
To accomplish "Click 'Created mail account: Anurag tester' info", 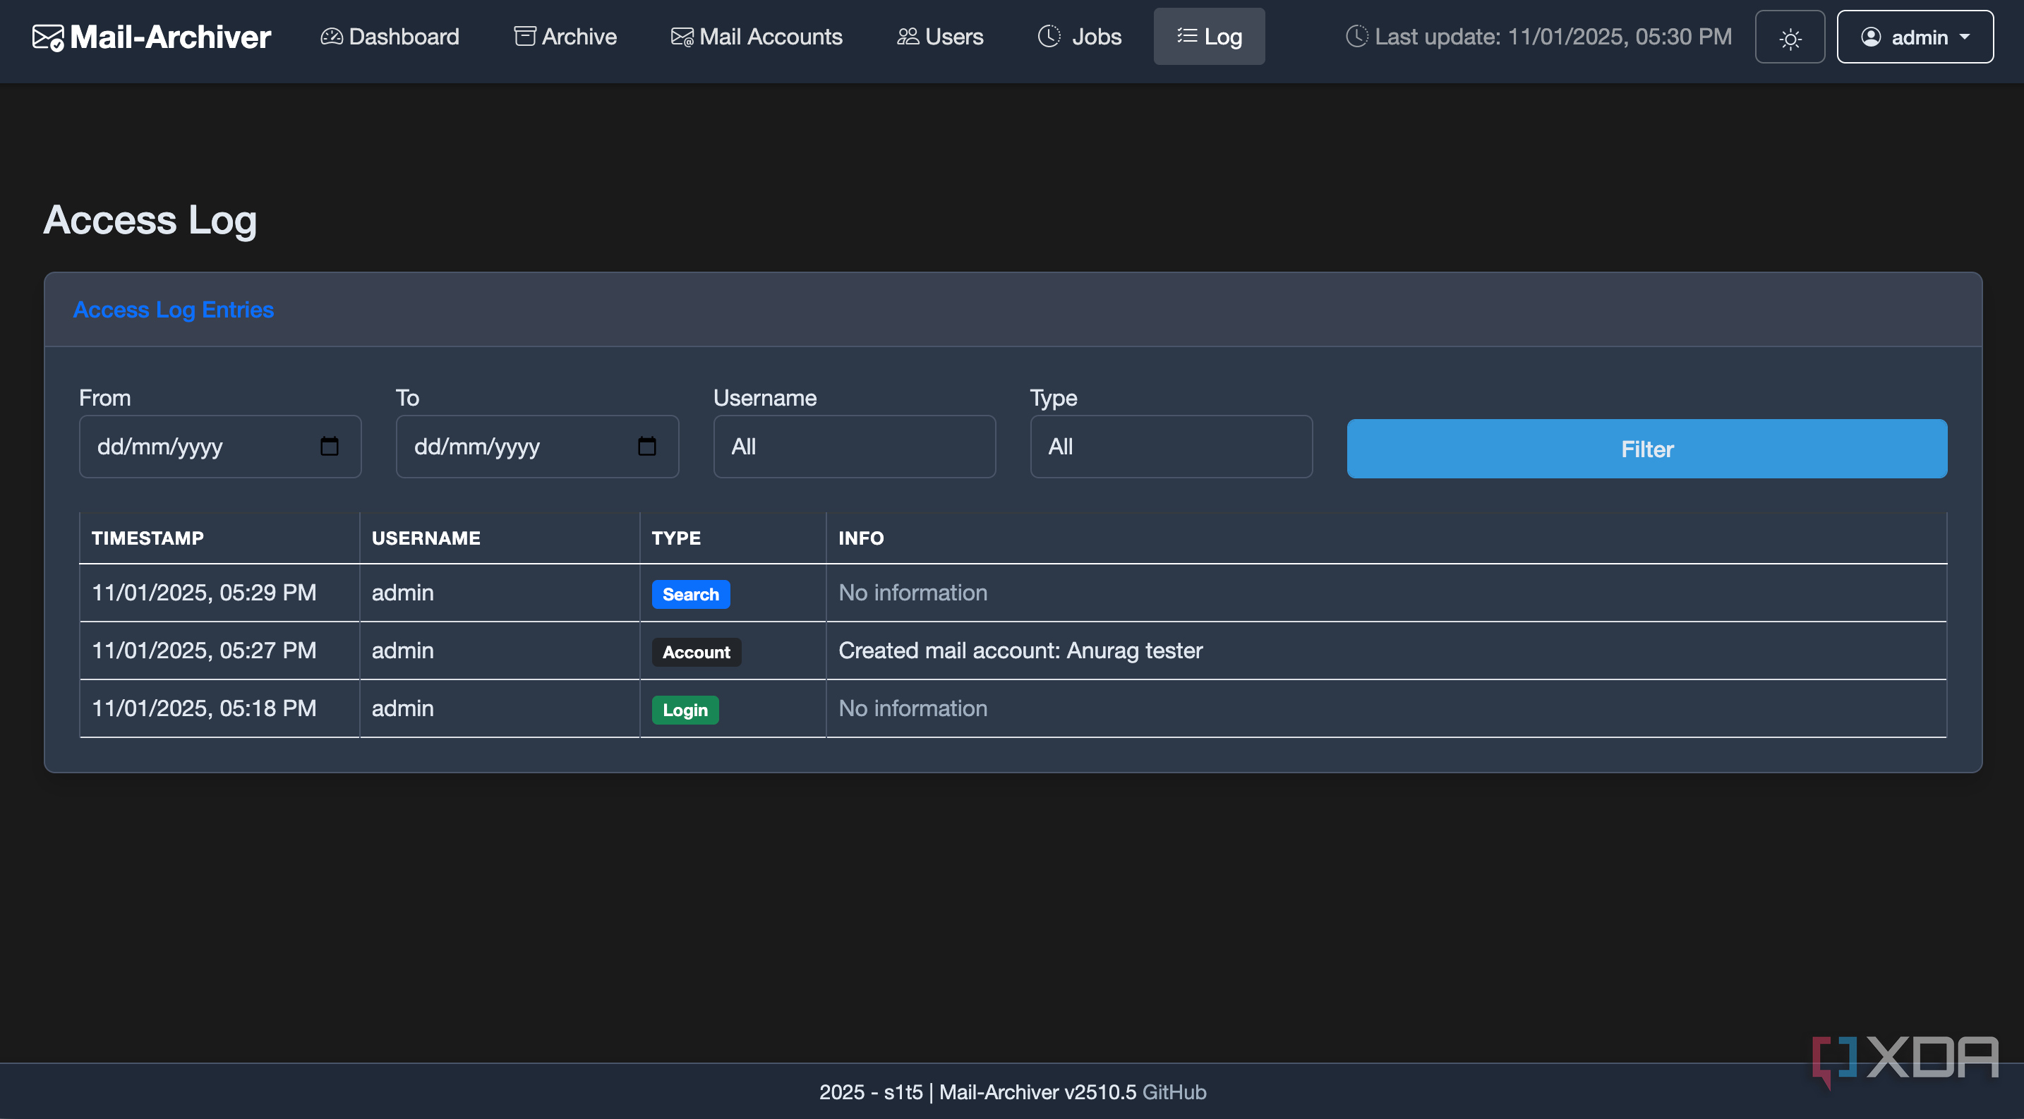I will pos(1020,651).
